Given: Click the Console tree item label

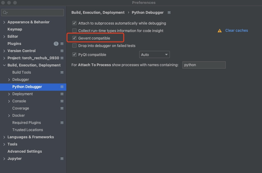Looking at the screenshot, I should point(19,101).
